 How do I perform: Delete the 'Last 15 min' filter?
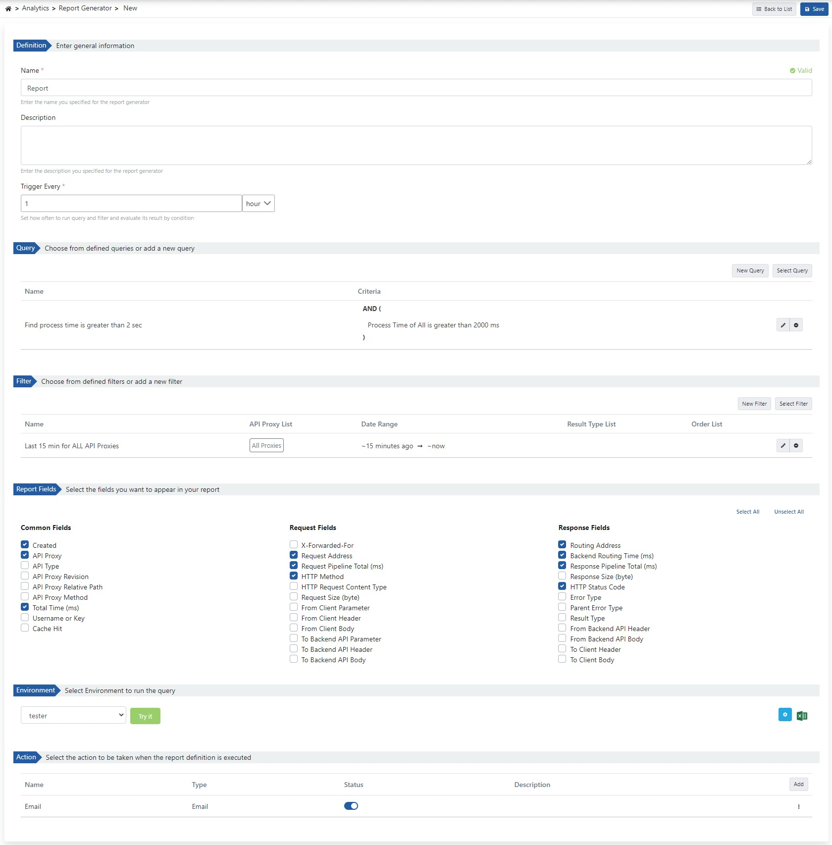[x=796, y=445]
